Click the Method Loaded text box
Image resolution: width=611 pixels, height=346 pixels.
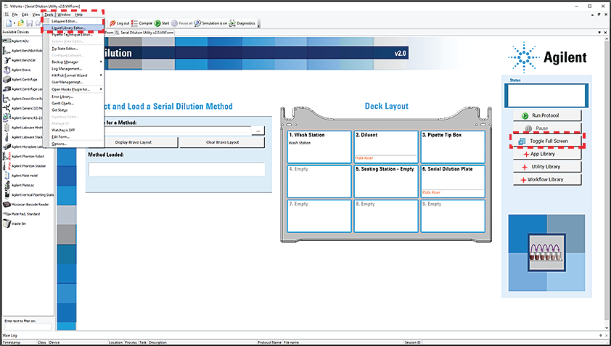pos(176,170)
